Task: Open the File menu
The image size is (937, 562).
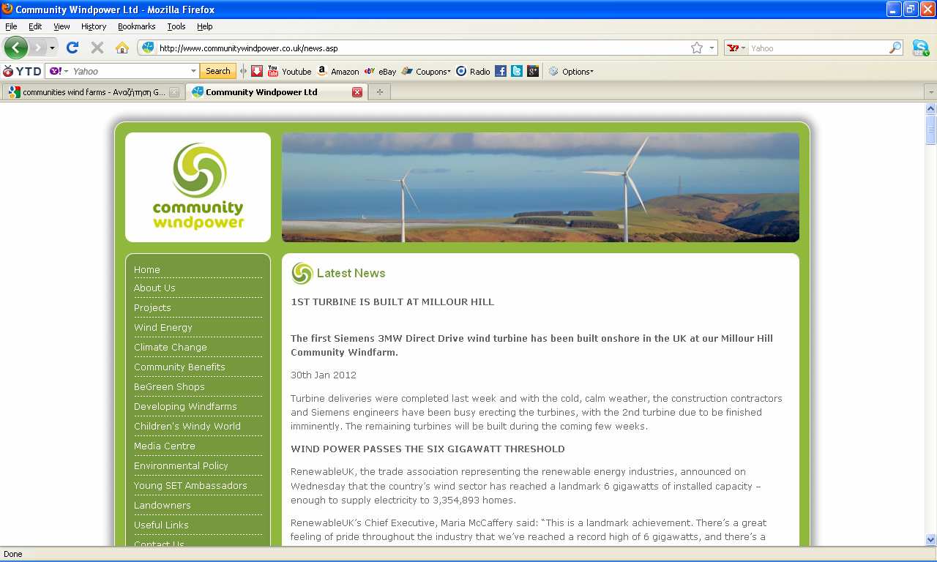Action: (11, 26)
